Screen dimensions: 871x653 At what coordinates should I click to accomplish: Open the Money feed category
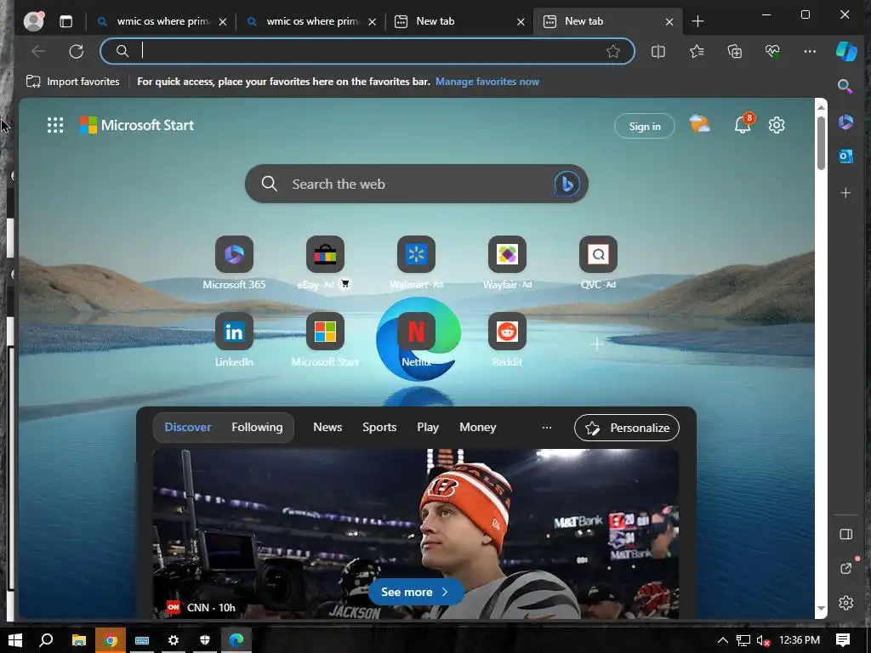[478, 427]
